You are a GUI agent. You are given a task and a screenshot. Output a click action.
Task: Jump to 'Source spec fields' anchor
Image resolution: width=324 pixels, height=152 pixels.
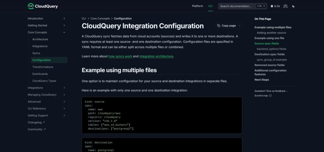coord(267,44)
